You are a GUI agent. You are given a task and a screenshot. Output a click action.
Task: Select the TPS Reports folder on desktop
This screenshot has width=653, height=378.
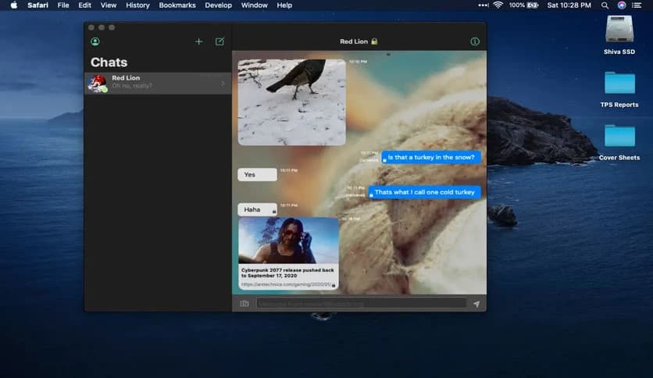(x=619, y=84)
